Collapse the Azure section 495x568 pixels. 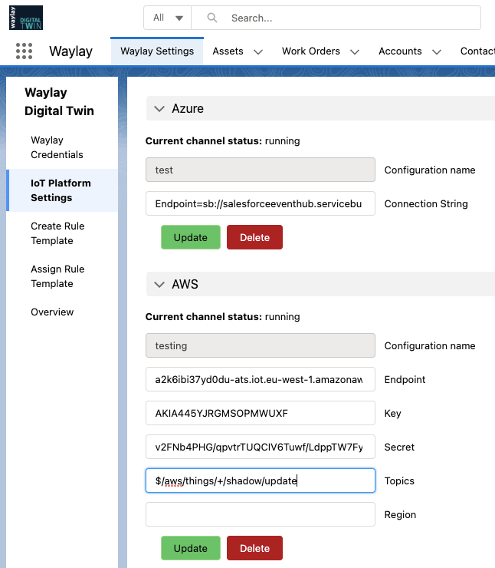coord(159,109)
